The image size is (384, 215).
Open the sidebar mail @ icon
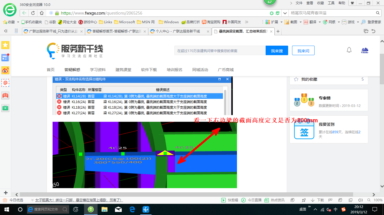tap(5, 83)
